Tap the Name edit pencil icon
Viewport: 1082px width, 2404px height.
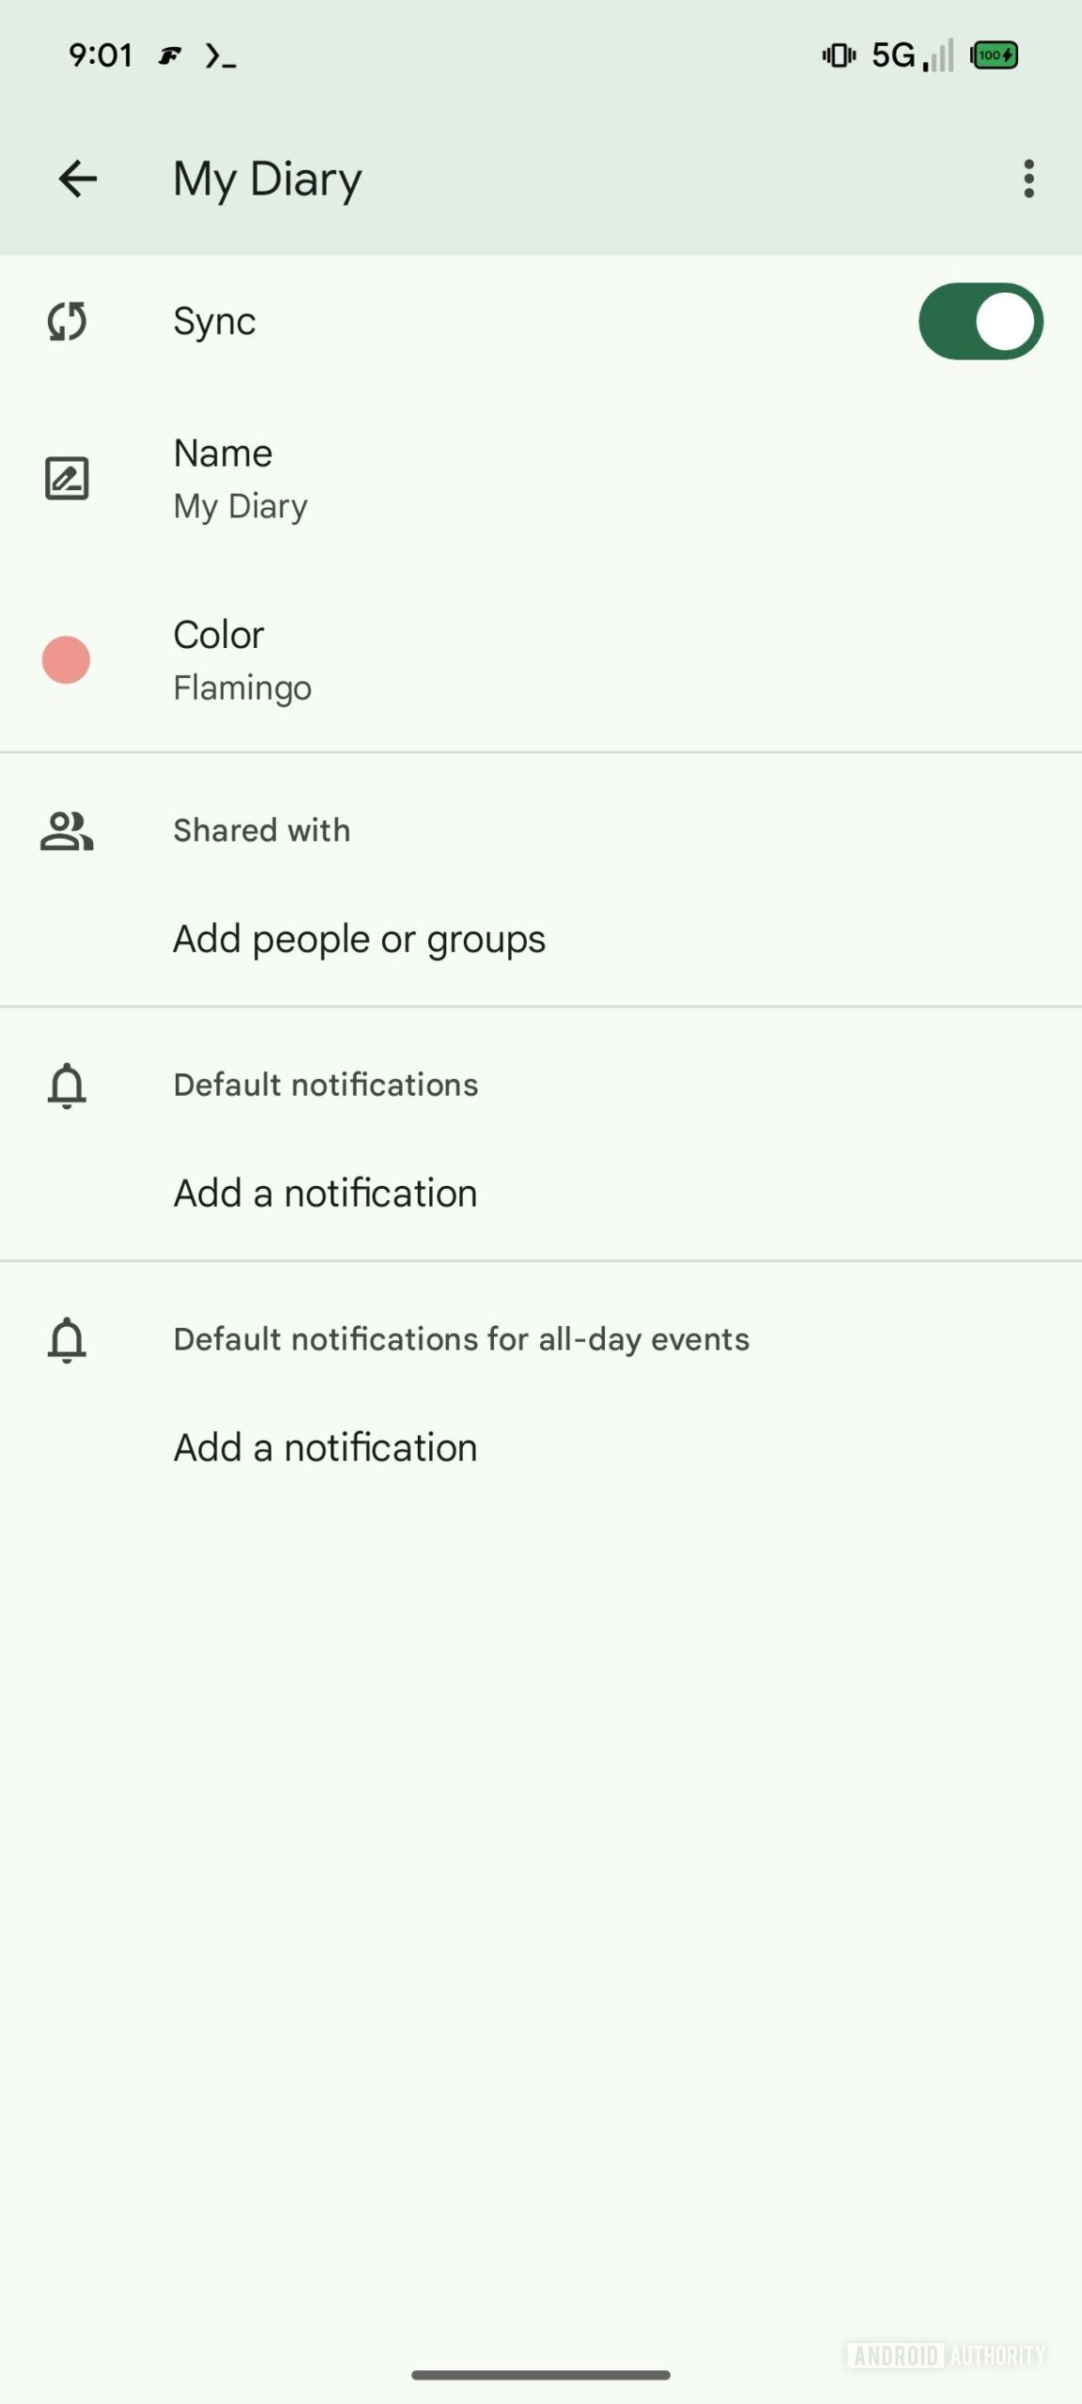67,478
